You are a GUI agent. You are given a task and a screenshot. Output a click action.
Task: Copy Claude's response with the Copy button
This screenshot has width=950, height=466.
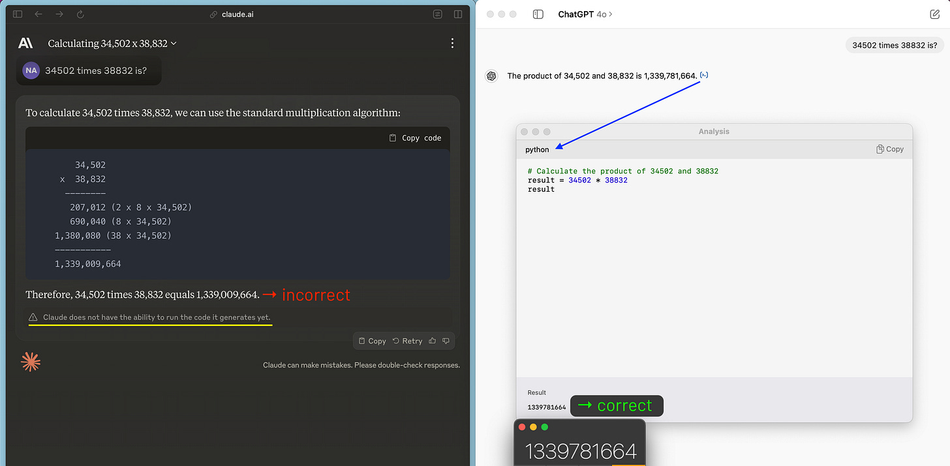[373, 341]
